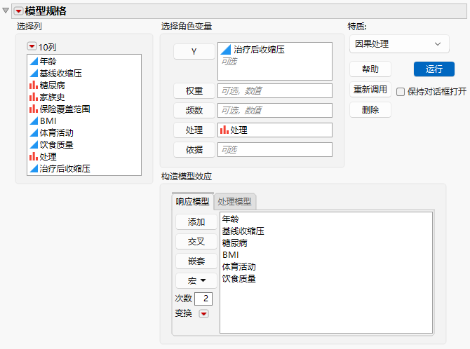Click the 删除 button

pos(370,109)
